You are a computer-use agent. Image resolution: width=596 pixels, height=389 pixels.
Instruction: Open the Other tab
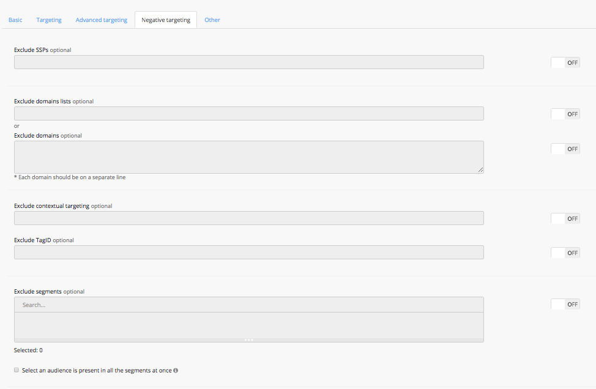click(x=212, y=20)
